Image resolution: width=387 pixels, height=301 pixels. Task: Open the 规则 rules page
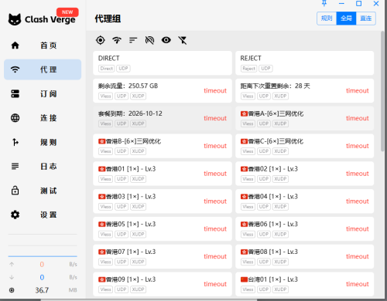pyautogui.click(x=43, y=142)
